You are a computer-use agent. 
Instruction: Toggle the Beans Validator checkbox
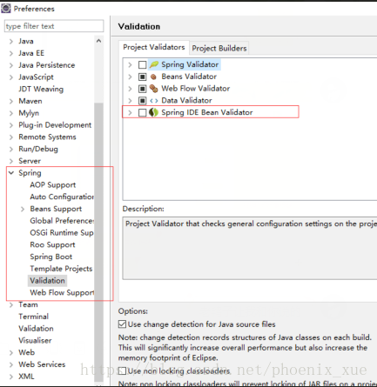(142, 77)
